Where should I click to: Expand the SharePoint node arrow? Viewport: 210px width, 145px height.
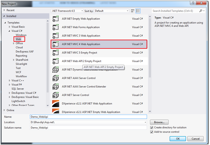(14, 60)
